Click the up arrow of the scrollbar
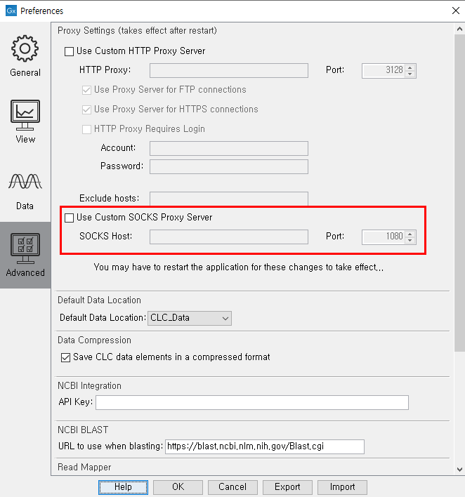Viewport: 465px width, 497px height. click(x=459, y=29)
